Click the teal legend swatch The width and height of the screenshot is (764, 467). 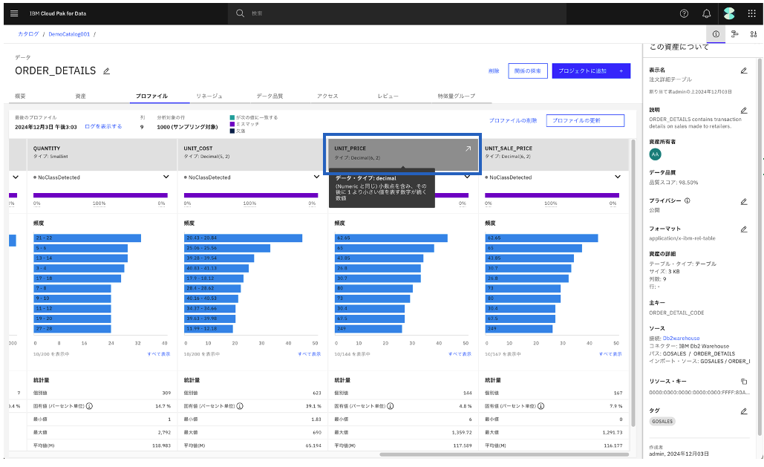coord(232,117)
